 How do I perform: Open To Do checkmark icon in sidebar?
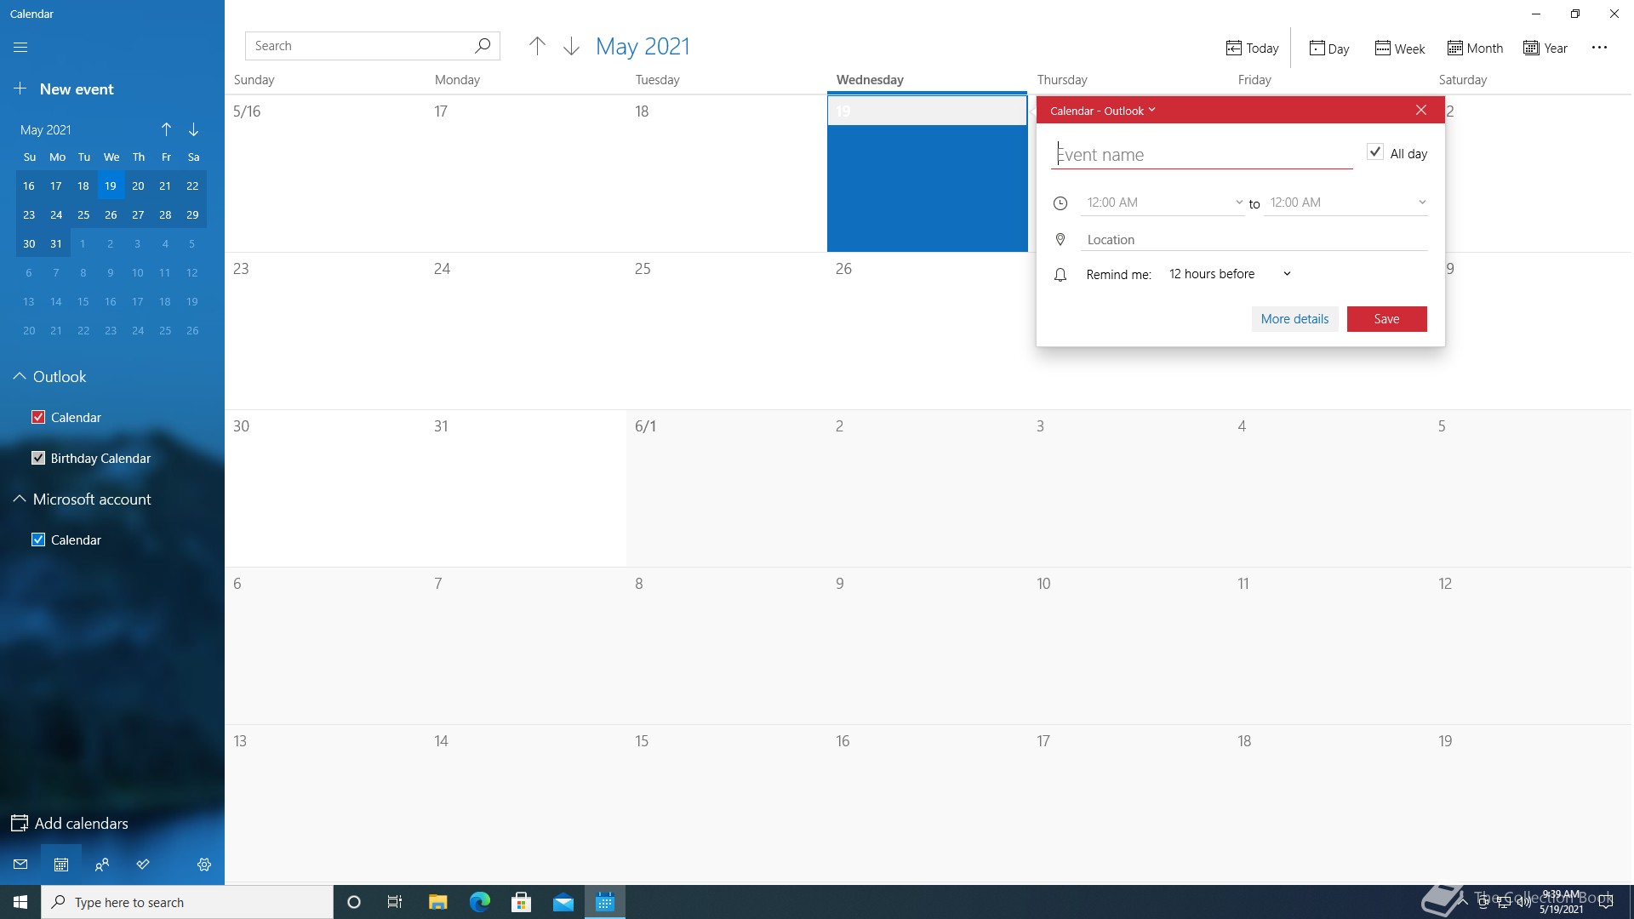[x=143, y=865]
